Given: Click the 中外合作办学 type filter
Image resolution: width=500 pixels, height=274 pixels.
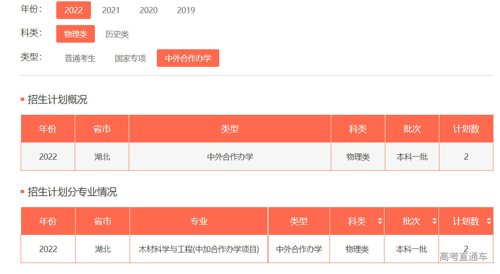Looking at the screenshot, I should (188, 58).
